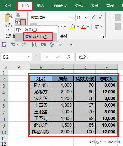This screenshot has width=123, height=146.
Task: Click the formula bar cancel X
Action: pos(47,57)
